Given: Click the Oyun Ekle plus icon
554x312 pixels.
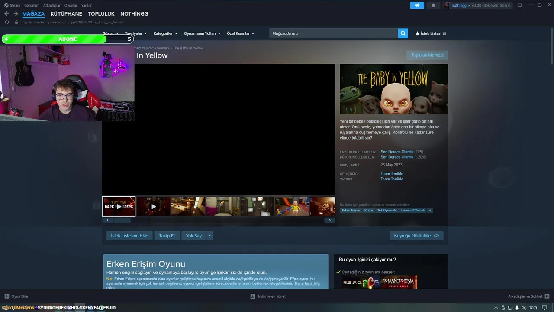Looking at the screenshot, I should tap(6, 296).
